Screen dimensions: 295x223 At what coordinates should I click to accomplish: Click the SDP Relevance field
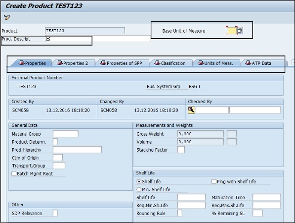tap(55, 213)
